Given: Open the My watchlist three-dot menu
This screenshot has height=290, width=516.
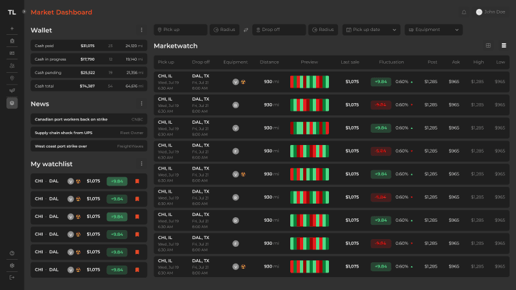Looking at the screenshot, I should [141, 164].
